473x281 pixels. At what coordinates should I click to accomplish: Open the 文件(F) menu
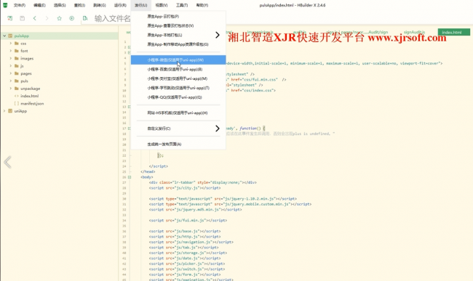[x=20, y=5]
